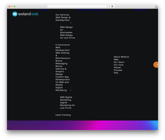The image size is (165, 140).
Task: Open the Our Work menu item
Action: tap(81, 10)
